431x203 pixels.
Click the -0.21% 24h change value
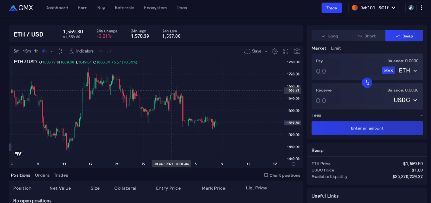[x=104, y=36]
